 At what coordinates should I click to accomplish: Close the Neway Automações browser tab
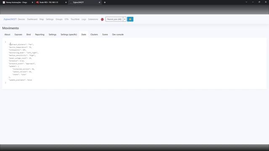point(32,3)
